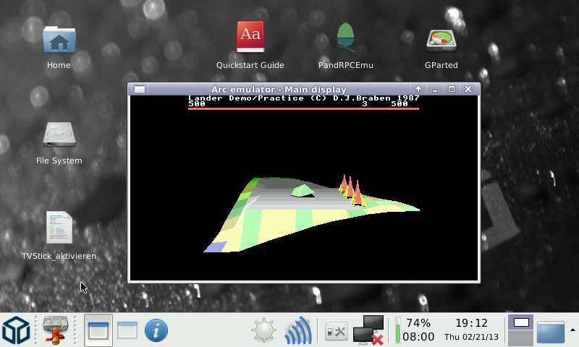This screenshot has height=347, width=579.
Task: Open the File System drive icon
Action: point(59,135)
